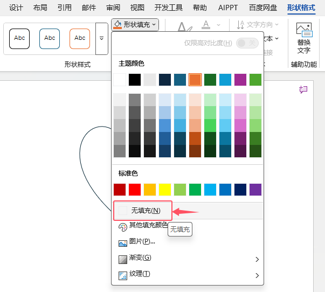325x292 pixels.
Task: Open the text fill color A dropdown arrow
Action: click(218, 25)
